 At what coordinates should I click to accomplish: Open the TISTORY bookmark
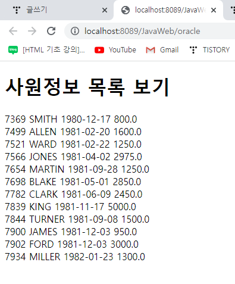(x=209, y=50)
